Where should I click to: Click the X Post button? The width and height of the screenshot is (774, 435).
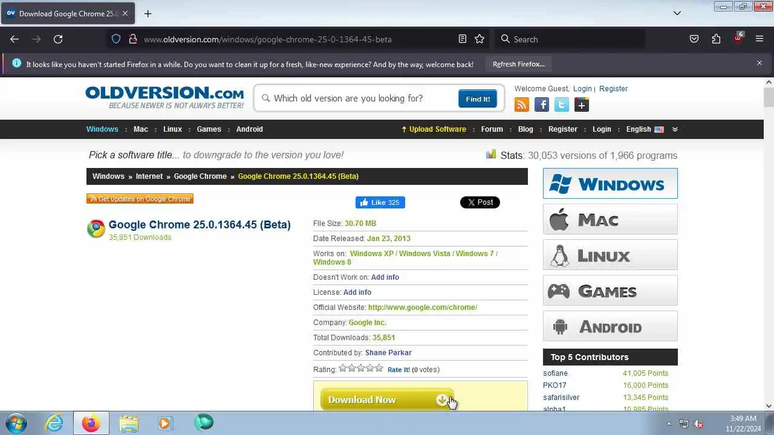tap(480, 202)
